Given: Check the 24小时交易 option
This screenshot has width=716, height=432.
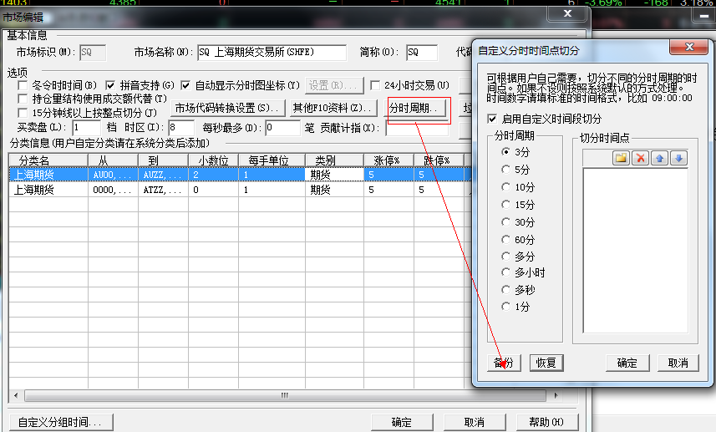Looking at the screenshot, I should click(376, 85).
